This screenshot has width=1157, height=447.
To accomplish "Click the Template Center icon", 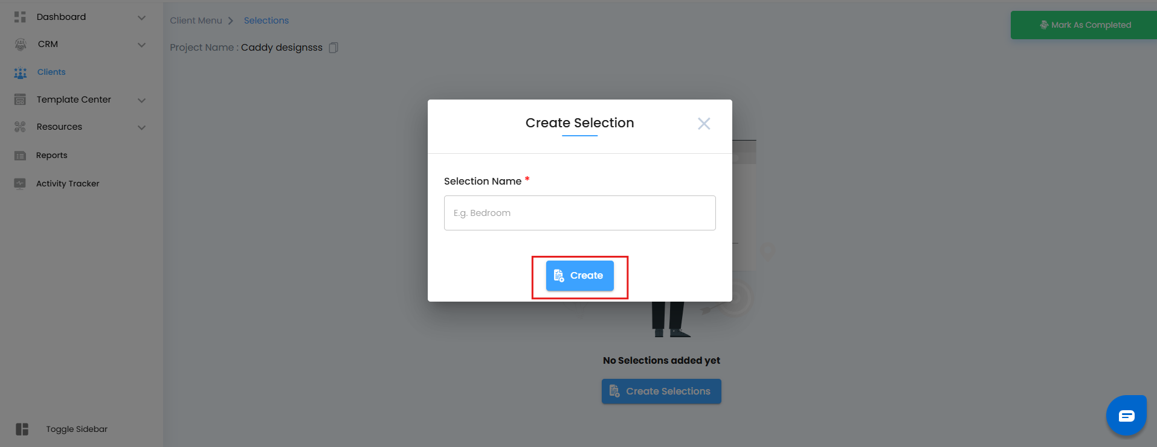I will tap(20, 100).
